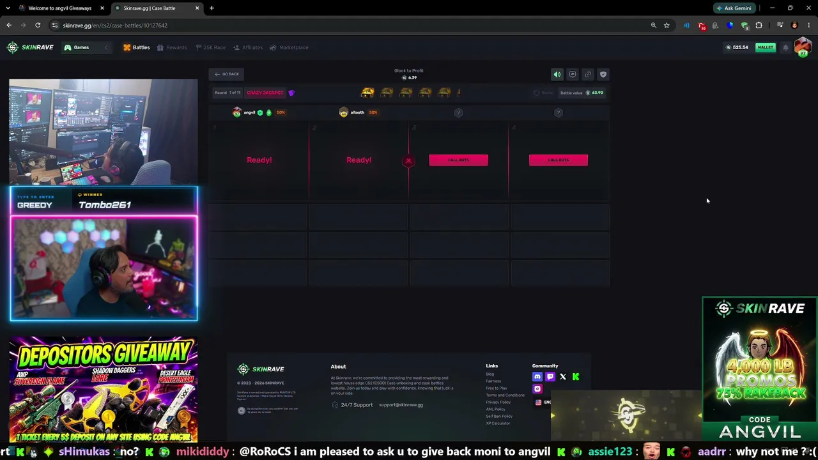Open the X (Twitter) community icon
The width and height of the screenshot is (818, 460).
(563, 377)
